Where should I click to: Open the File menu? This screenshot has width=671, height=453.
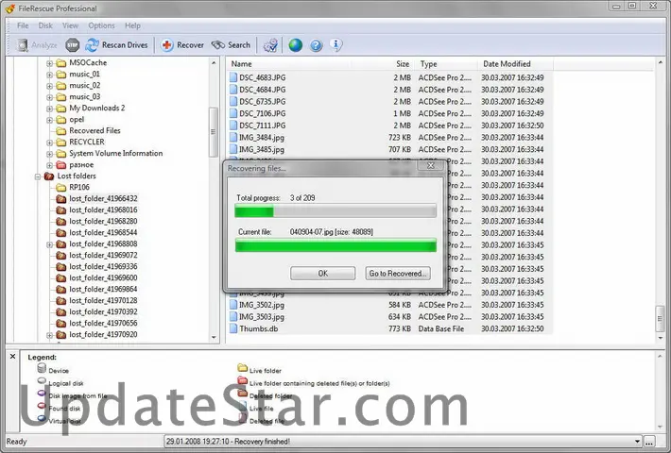[x=23, y=25]
